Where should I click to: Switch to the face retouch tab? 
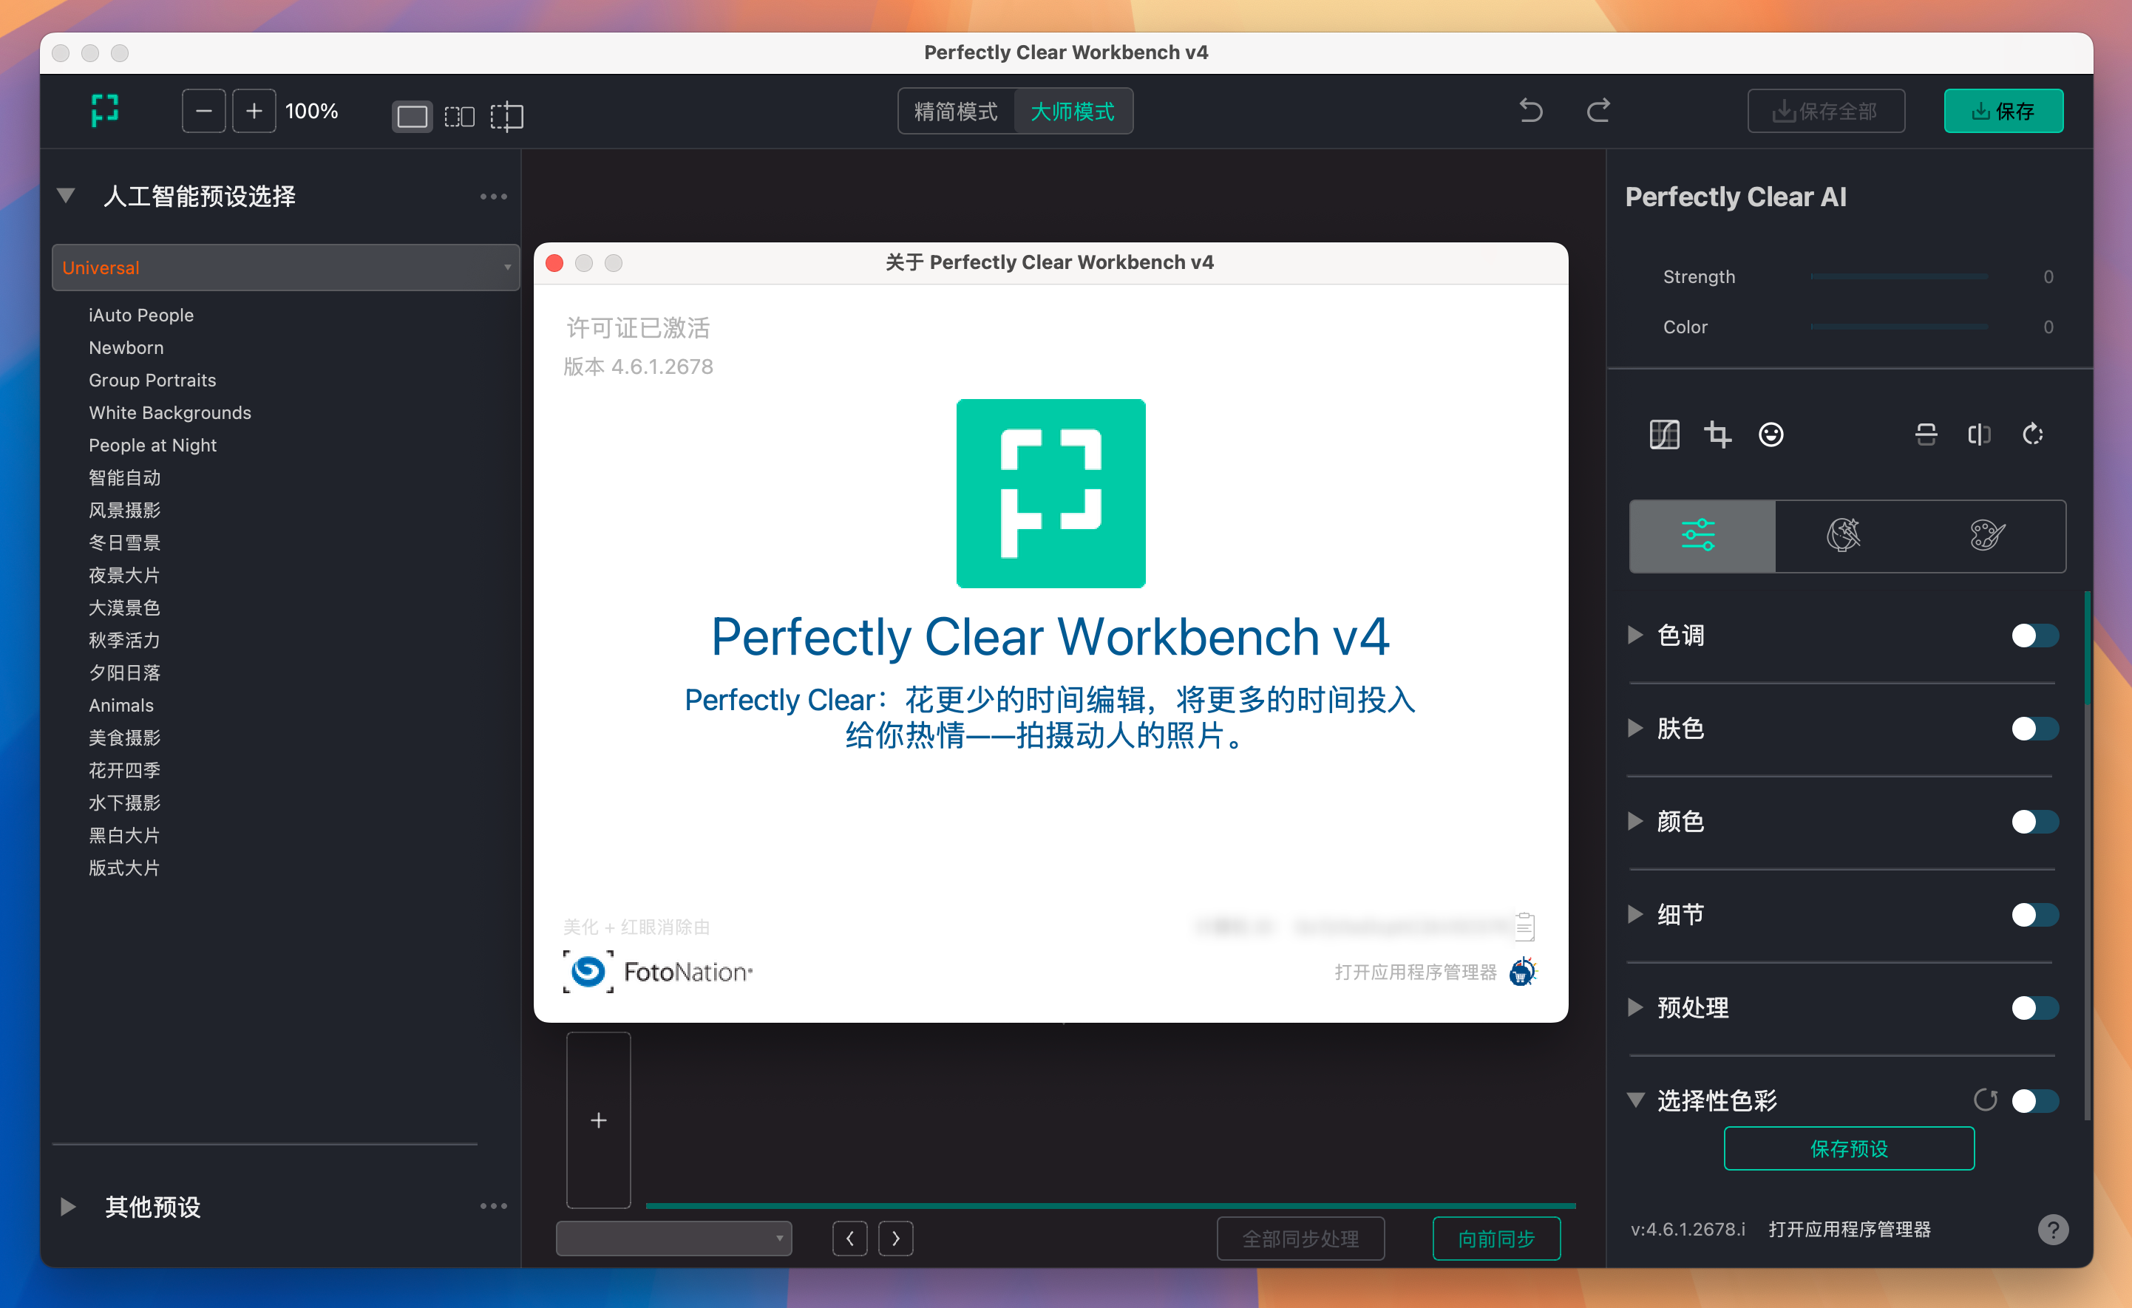tap(1843, 536)
